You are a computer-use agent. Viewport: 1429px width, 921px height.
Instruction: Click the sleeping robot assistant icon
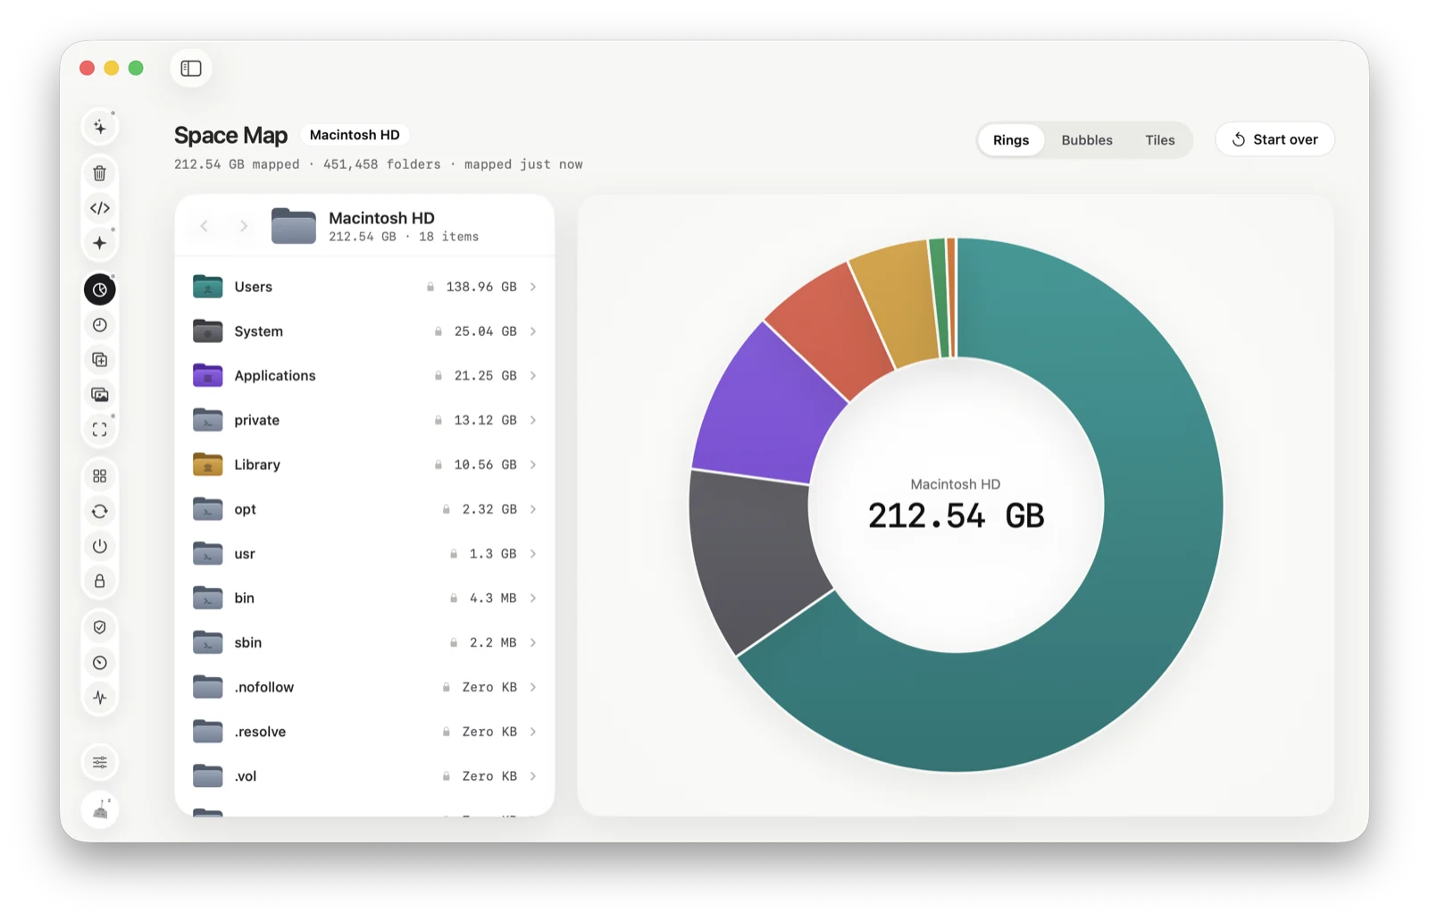100,810
